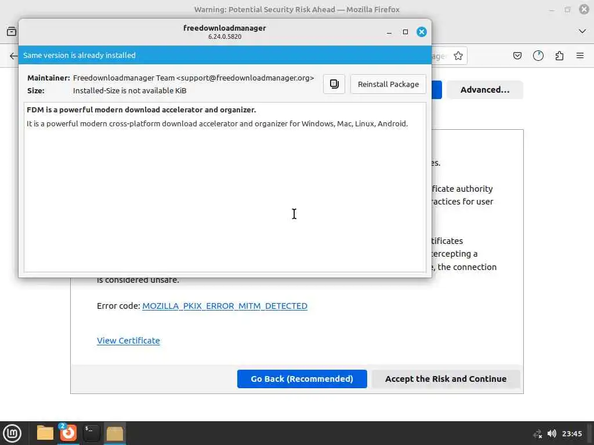Open Firefox hamburger application menu
The image size is (594, 445).
coord(580,56)
